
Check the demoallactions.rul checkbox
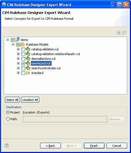pyautogui.click(x=23, y=59)
